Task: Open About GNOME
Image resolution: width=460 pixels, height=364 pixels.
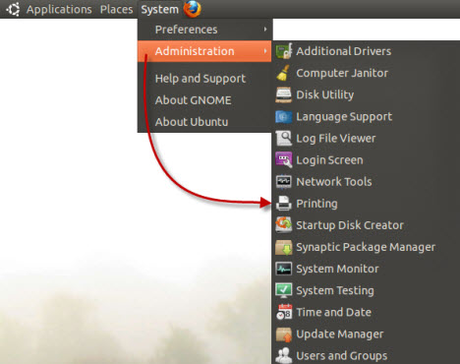Action: click(204, 100)
